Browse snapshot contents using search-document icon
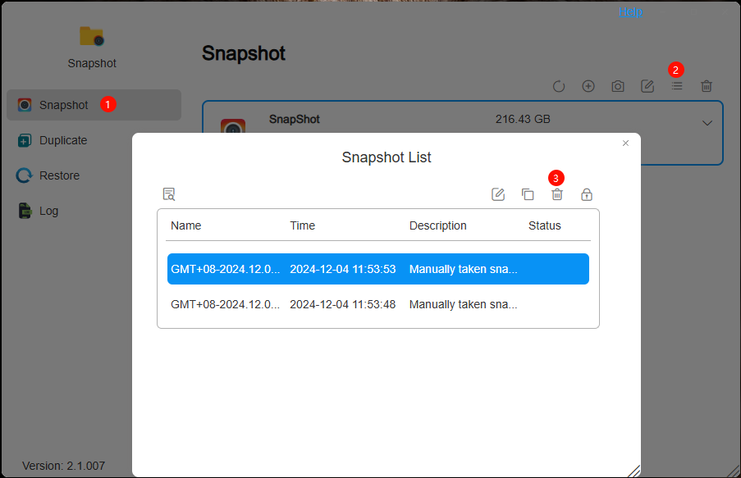The width and height of the screenshot is (741, 478). 169,194
